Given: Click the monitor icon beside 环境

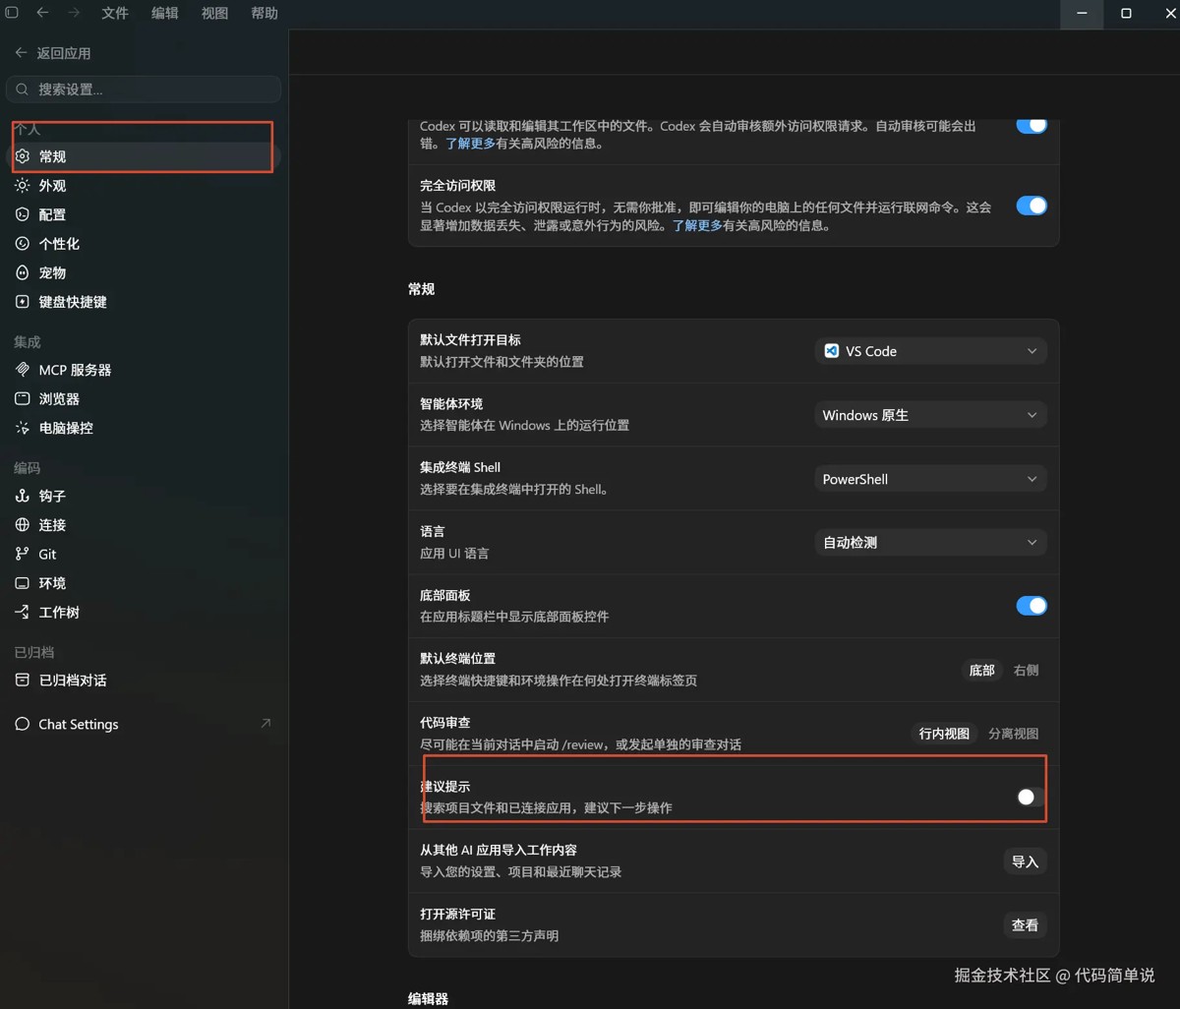Looking at the screenshot, I should pos(23,583).
